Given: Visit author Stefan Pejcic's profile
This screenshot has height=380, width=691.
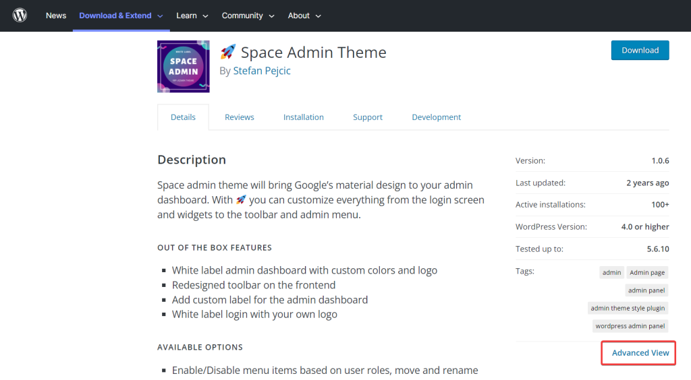Looking at the screenshot, I should 262,71.
